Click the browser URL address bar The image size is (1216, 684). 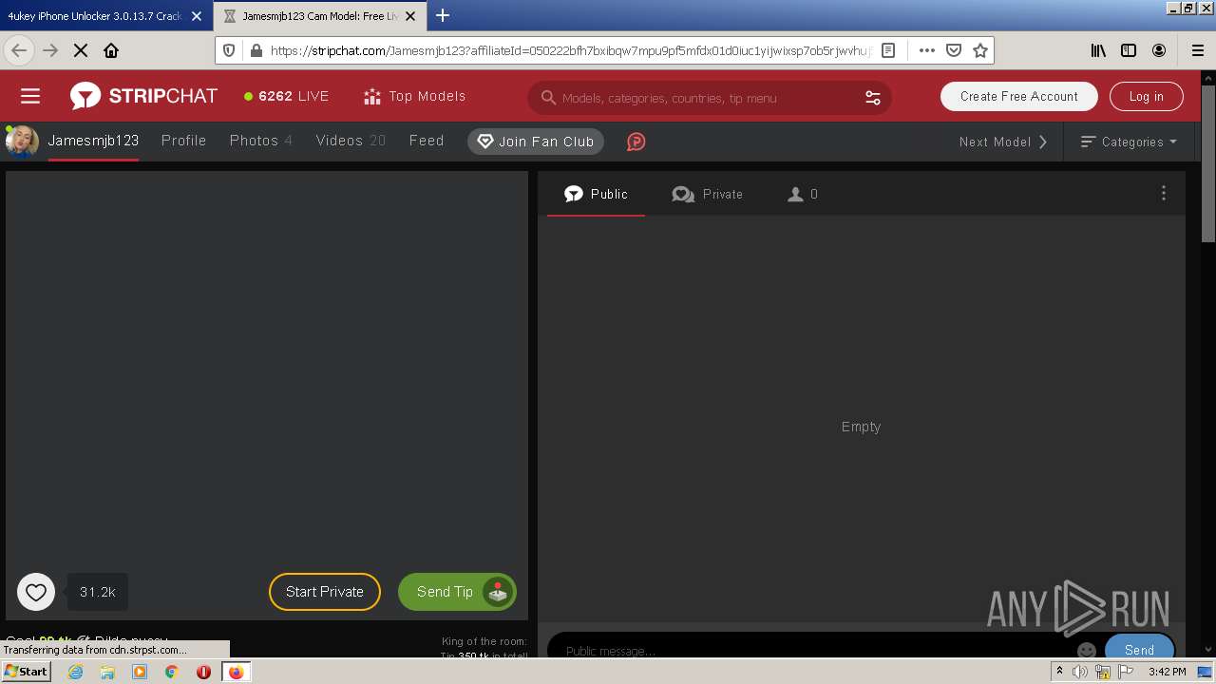570,50
